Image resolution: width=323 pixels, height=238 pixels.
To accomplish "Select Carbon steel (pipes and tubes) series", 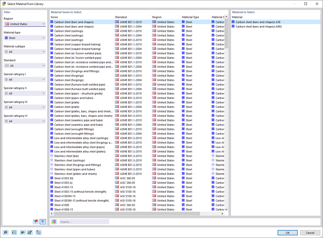I will (x=137, y=98).
